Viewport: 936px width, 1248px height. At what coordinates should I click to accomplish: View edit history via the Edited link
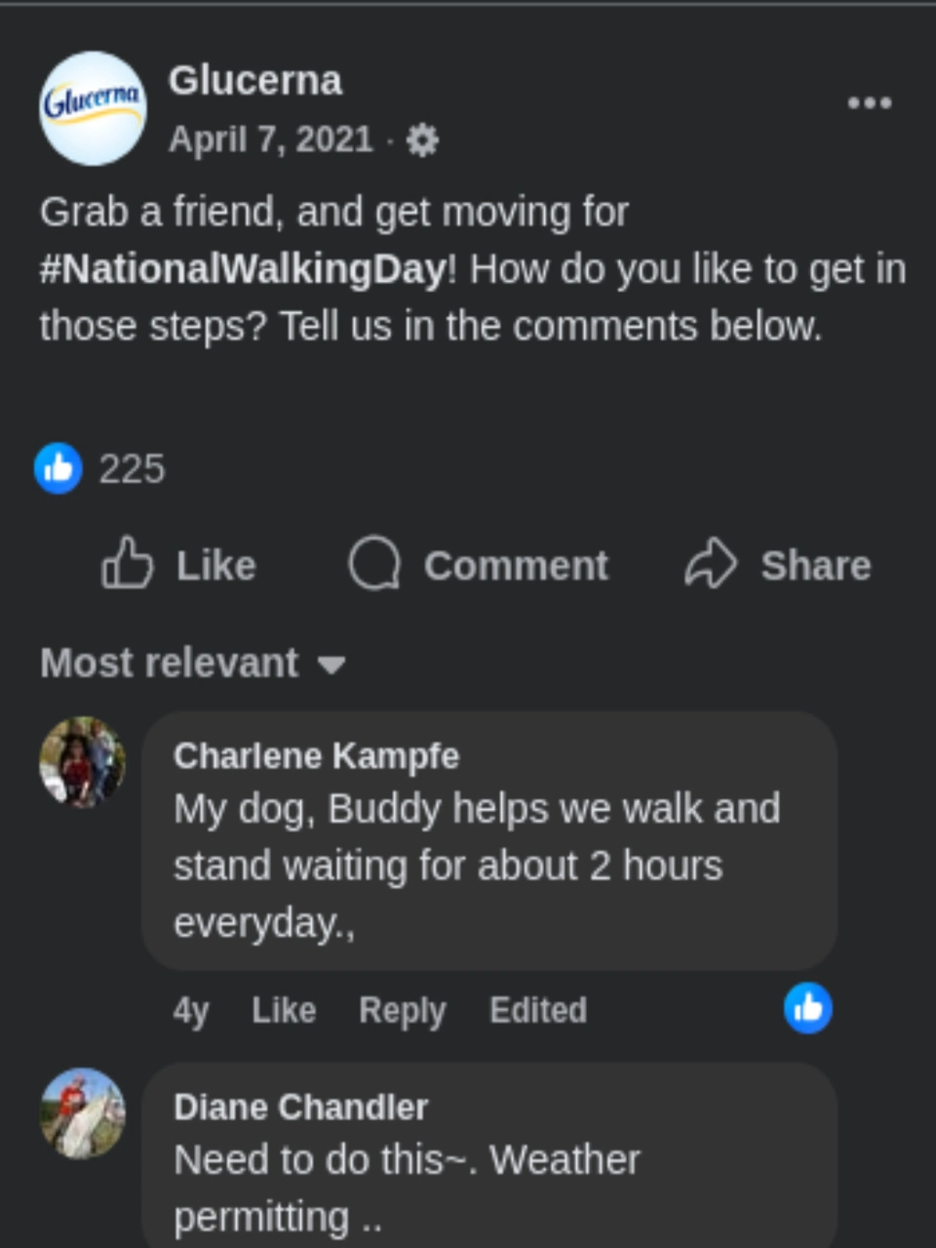(x=538, y=1010)
